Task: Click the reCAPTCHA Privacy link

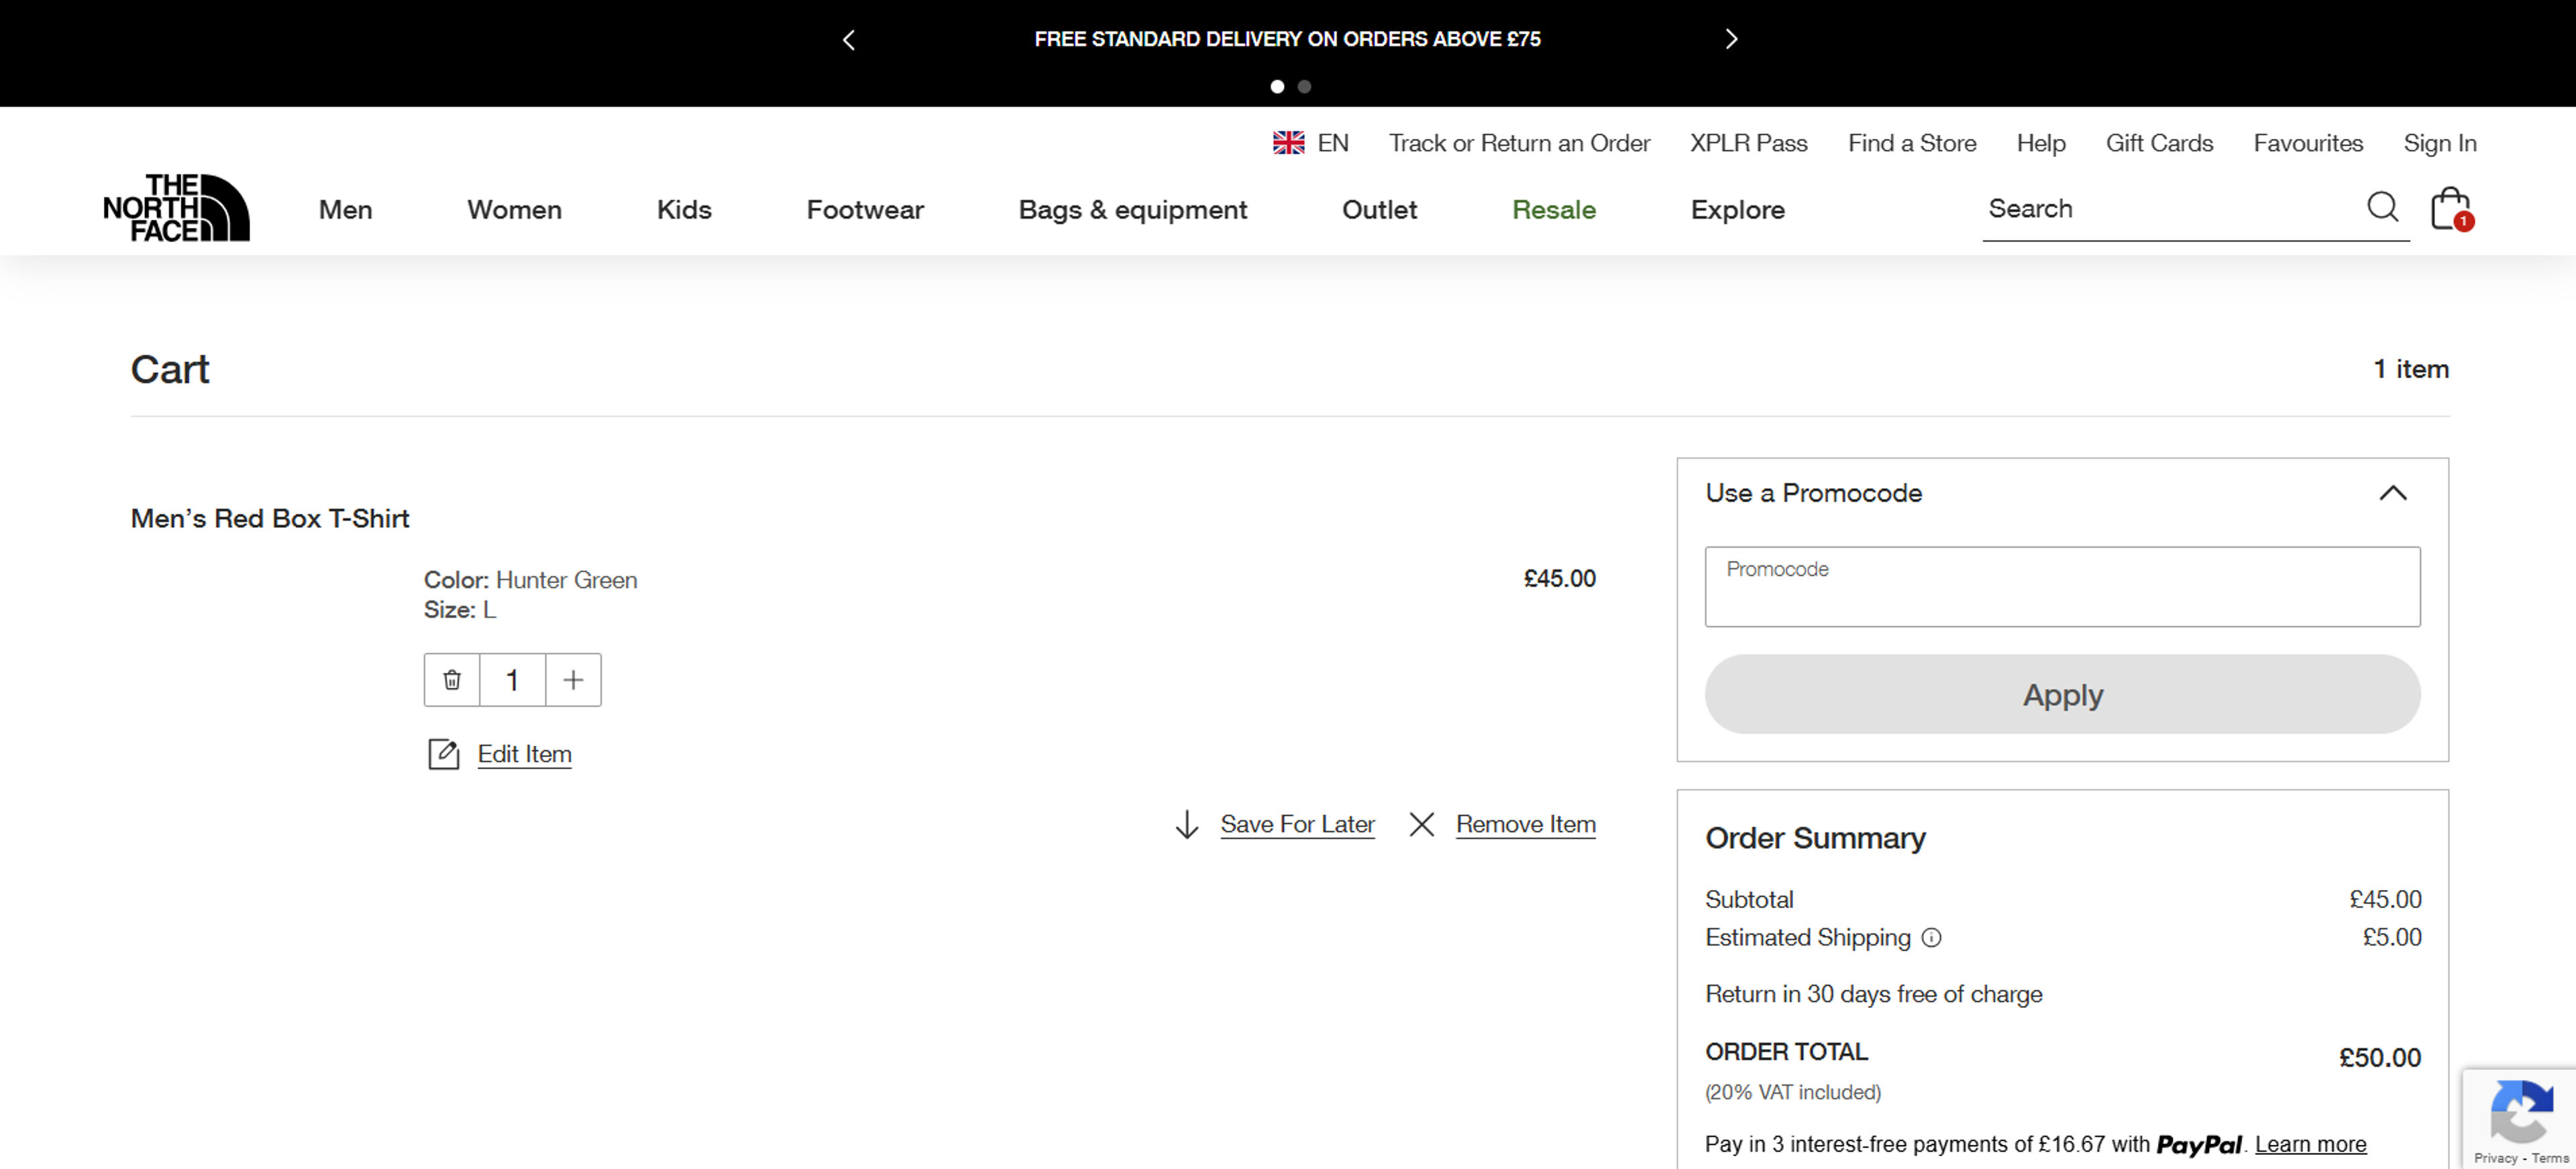Action: pos(2496,1158)
